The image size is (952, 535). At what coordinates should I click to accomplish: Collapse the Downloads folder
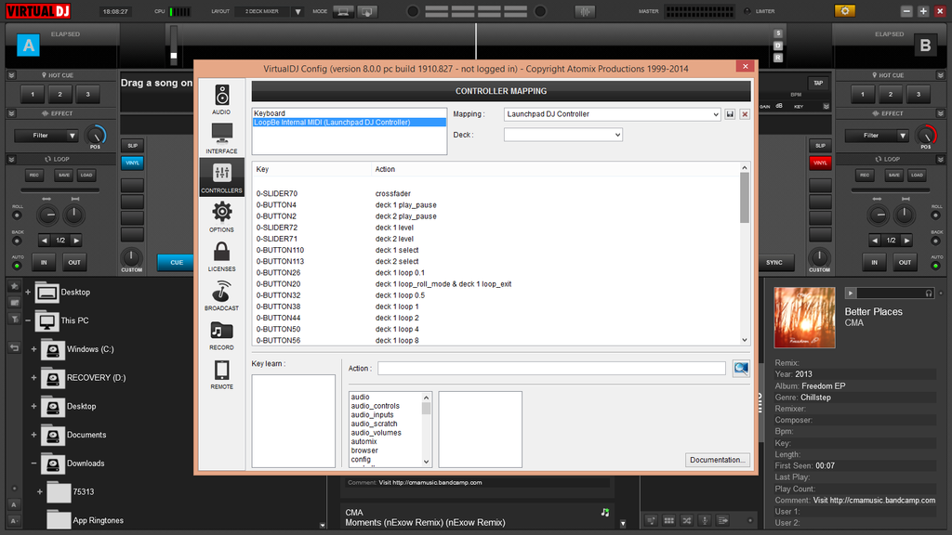point(34,463)
